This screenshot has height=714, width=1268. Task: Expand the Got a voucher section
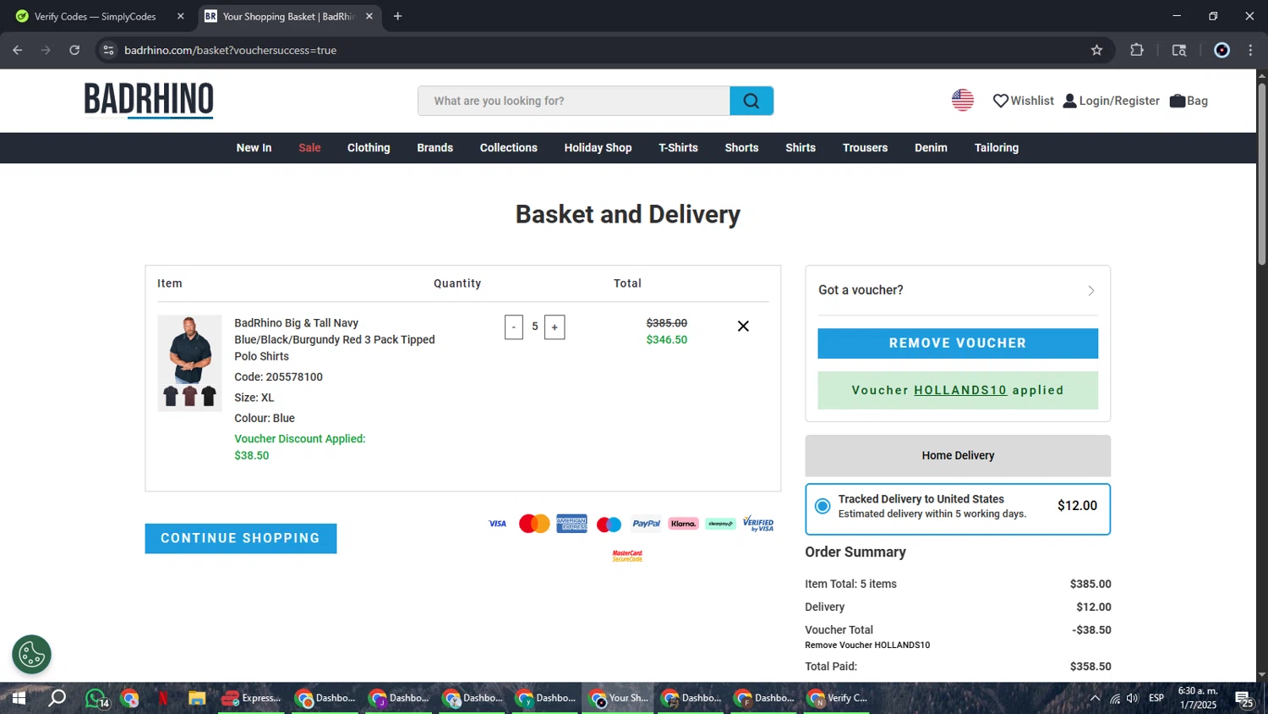coord(958,290)
